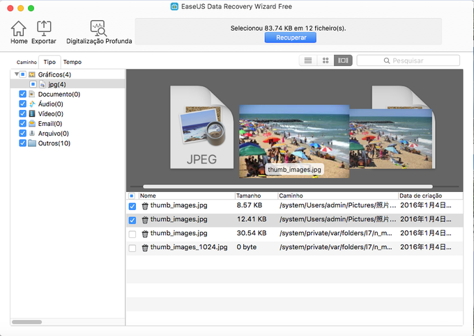The width and height of the screenshot is (474, 336).
Task: Switch to list view icon
Action: pos(307,61)
